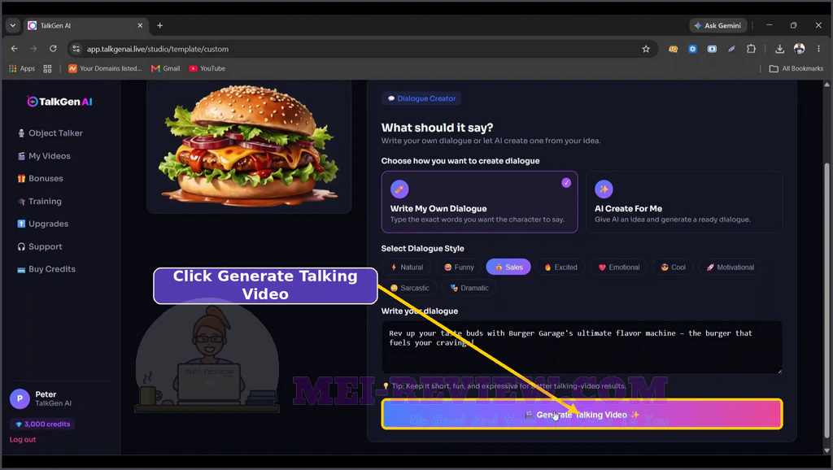
Task: Open the Your Domains listed bookmark
Action: 105,68
